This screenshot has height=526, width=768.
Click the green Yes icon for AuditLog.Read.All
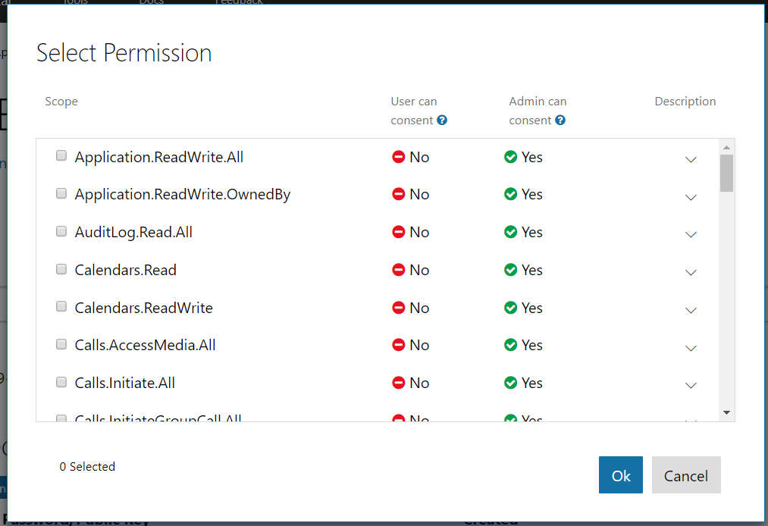pos(512,232)
